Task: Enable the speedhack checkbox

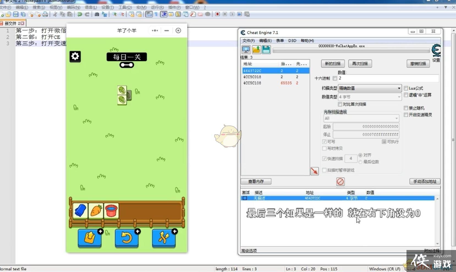Action: (x=406, y=115)
